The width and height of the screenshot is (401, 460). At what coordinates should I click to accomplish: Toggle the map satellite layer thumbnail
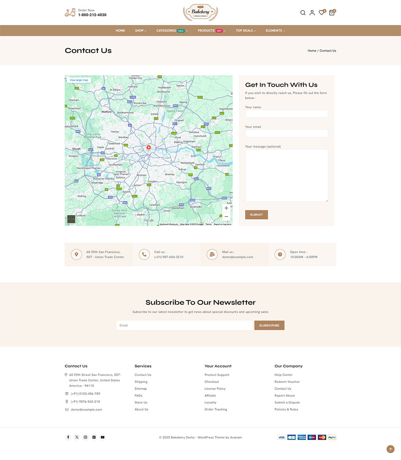pos(71,219)
